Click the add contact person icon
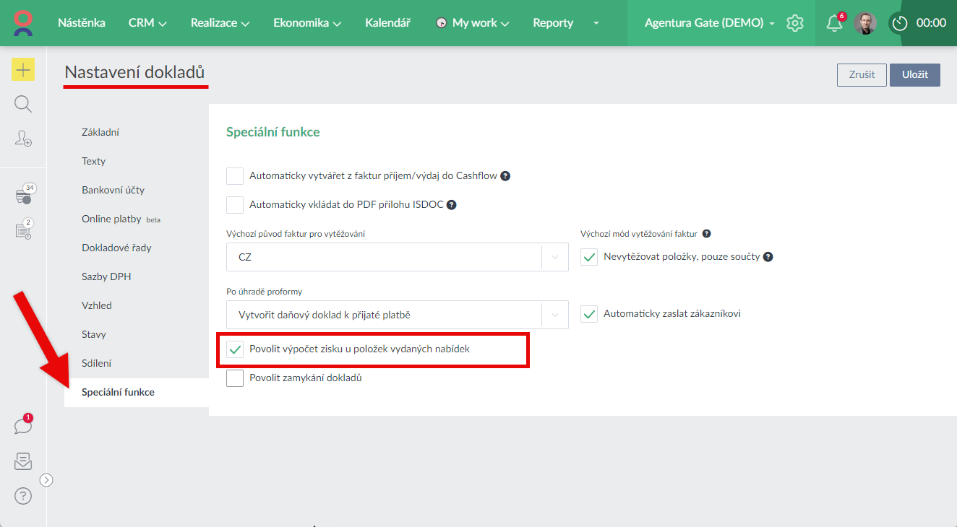957x527 pixels. point(23,139)
